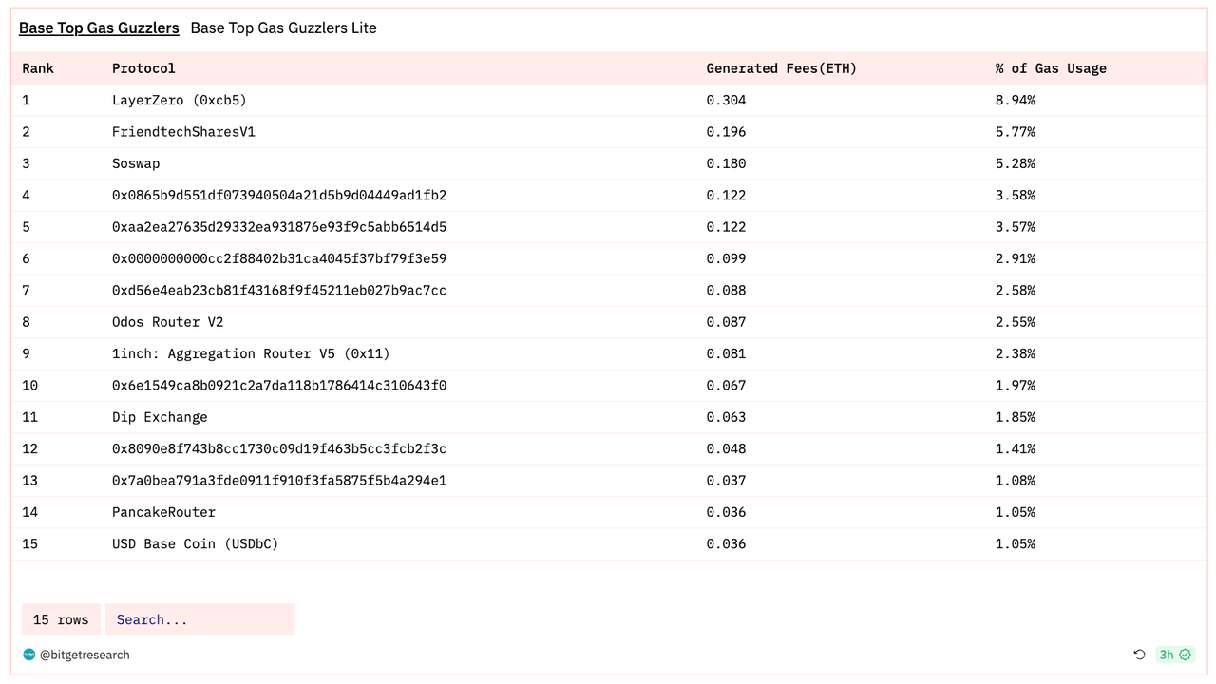This screenshot has height=684, width=1216.
Task: Click address 0x8090e8f743b8cc1730c09d19f463b5cc3fcb2f3c
Action: pos(279,448)
